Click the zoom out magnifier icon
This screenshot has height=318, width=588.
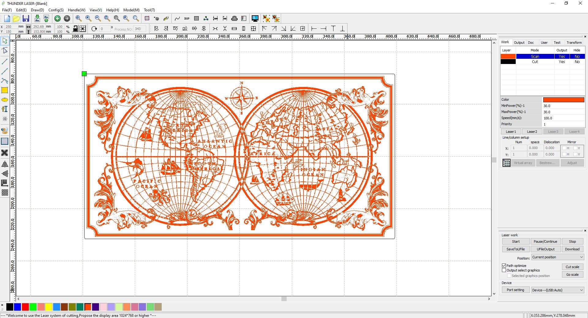click(98, 18)
